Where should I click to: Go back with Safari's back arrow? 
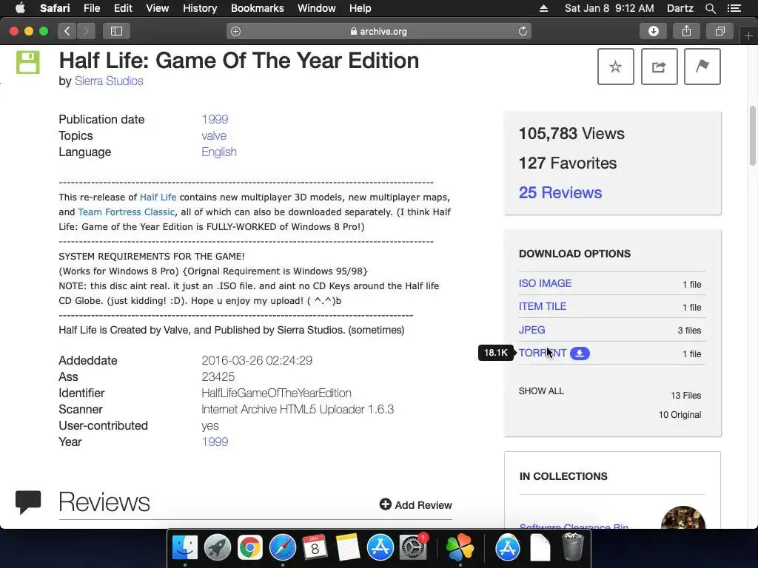(x=67, y=31)
